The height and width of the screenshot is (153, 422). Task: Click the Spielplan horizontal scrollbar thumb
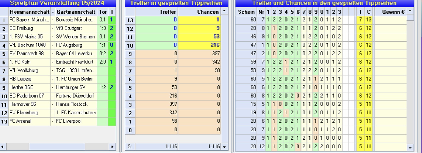coord(57,147)
